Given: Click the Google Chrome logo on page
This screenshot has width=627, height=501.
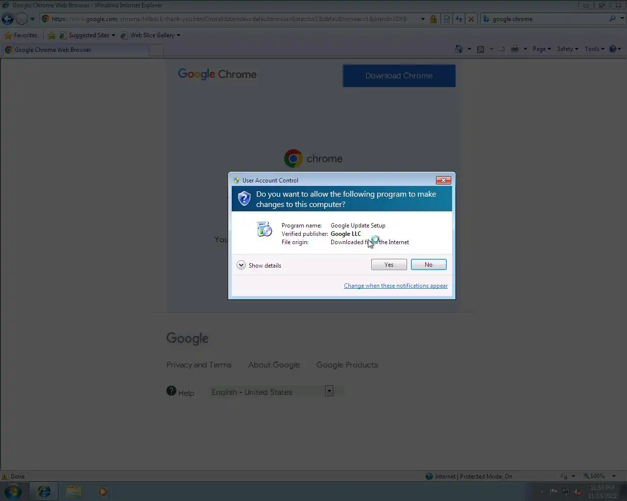Looking at the screenshot, I should coord(217,74).
